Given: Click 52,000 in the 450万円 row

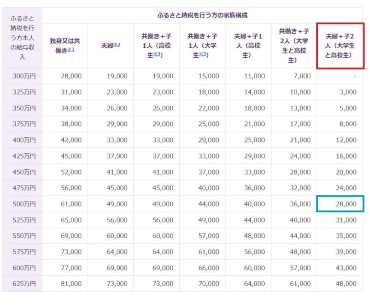Looking at the screenshot, I should coord(71,172).
